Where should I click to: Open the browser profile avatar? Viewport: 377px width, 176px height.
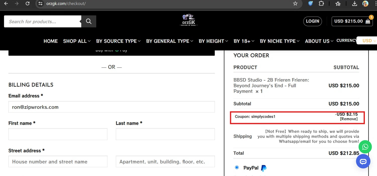point(365,4)
